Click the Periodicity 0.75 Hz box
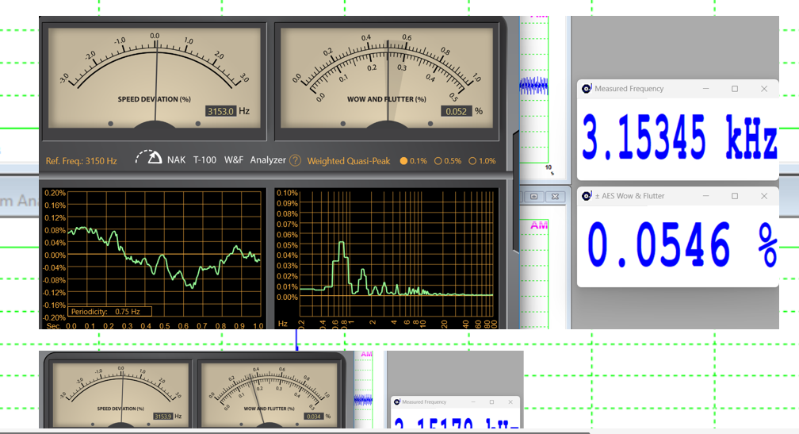This screenshot has height=434, width=799. 109,312
